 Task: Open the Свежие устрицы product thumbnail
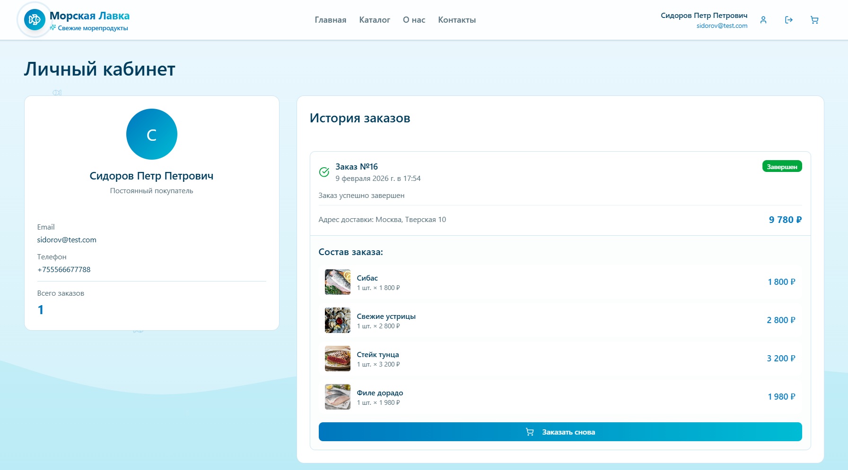click(x=338, y=320)
